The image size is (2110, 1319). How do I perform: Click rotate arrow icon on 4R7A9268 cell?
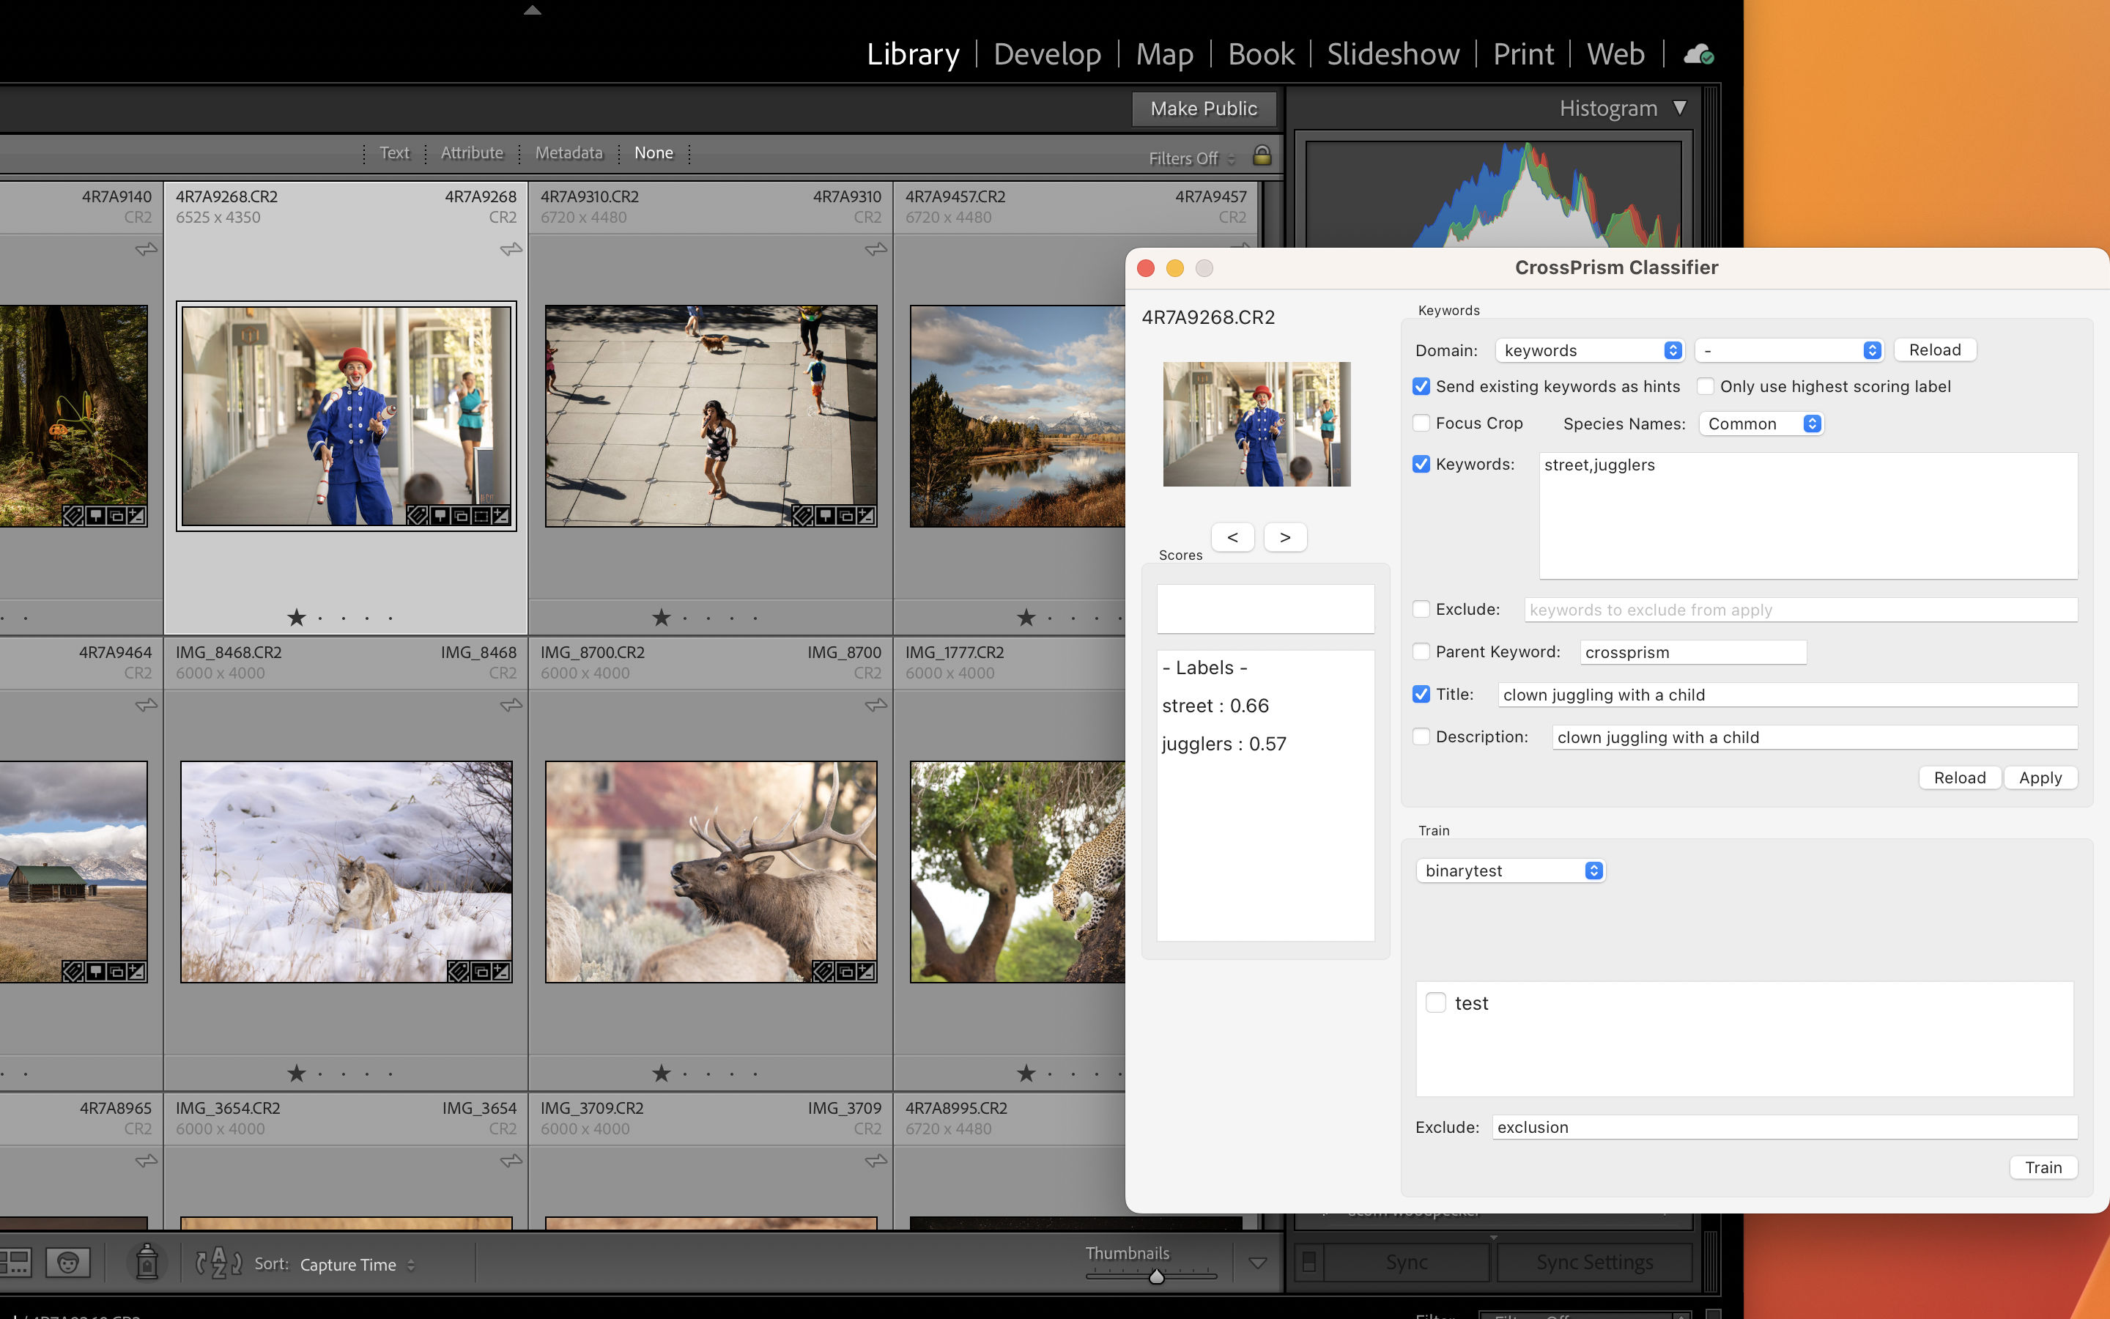pos(511,249)
